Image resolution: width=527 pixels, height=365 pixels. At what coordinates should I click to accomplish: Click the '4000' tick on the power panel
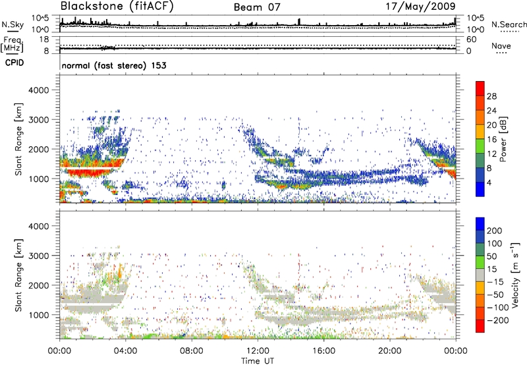coord(39,90)
